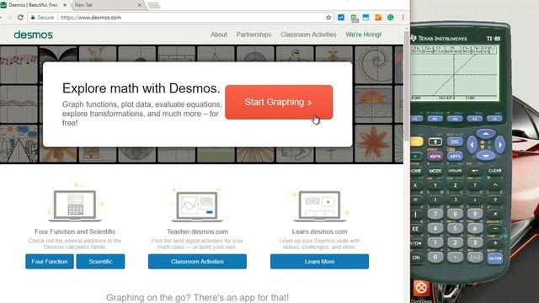Screen dimensions: 539x303
Task: Click the Learn More button
Action: tap(319, 262)
